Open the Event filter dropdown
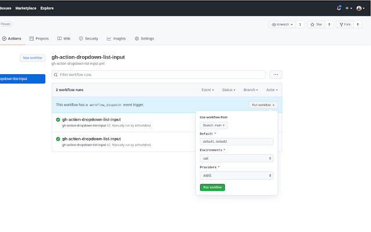This screenshot has height=232, width=371. coord(208,90)
